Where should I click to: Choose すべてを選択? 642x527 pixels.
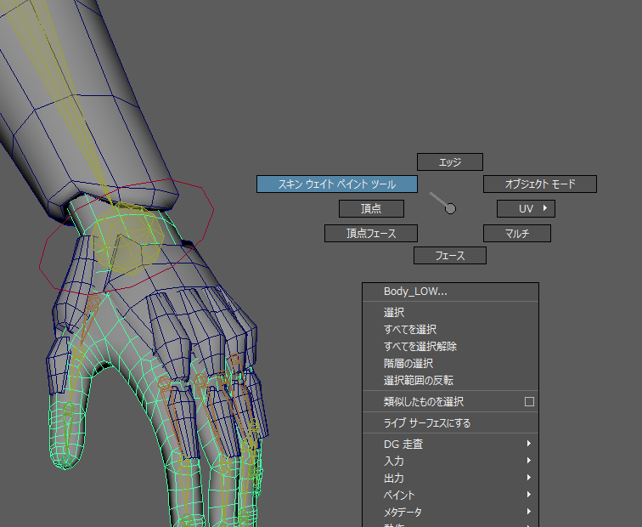tap(410, 330)
